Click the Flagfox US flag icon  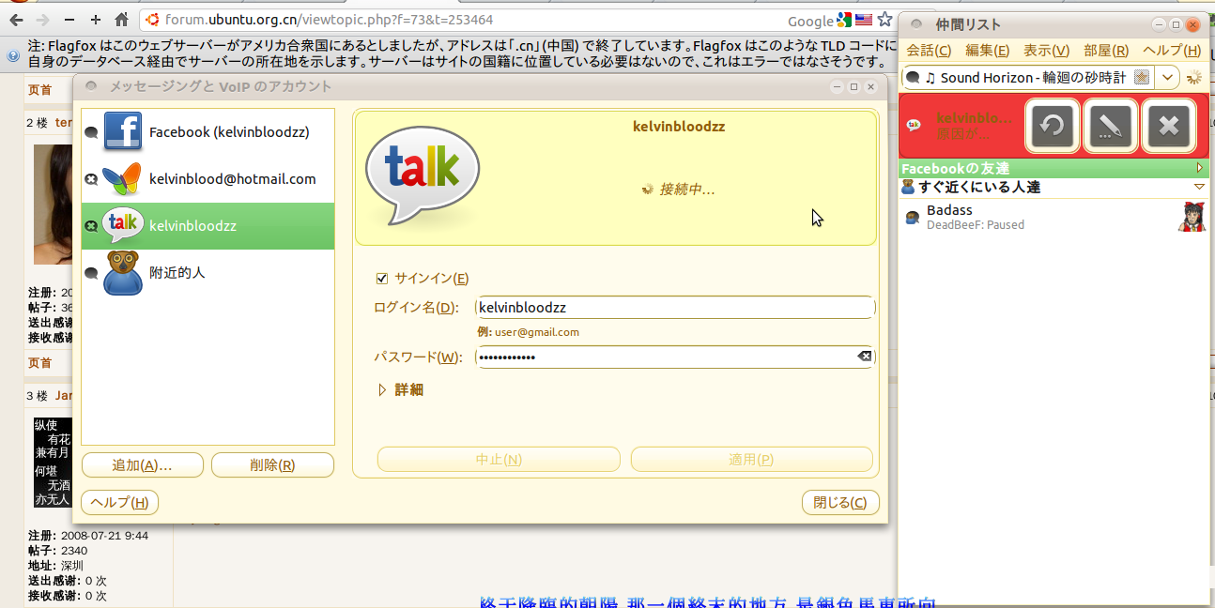point(863,21)
